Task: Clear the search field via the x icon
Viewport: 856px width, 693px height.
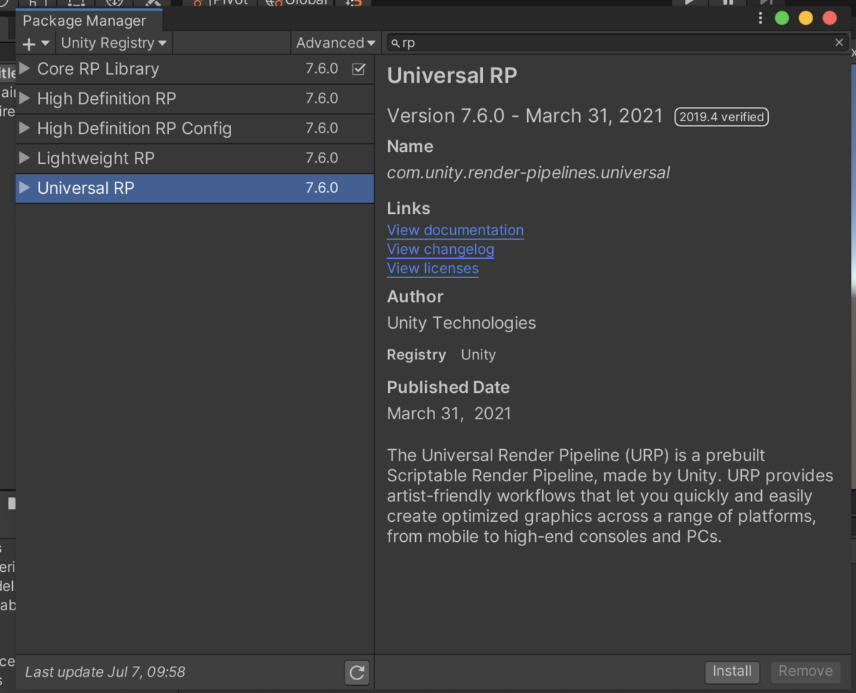Action: 839,43
